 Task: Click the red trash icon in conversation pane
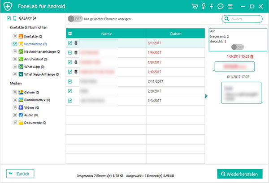pyautogui.click(x=252, y=56)
